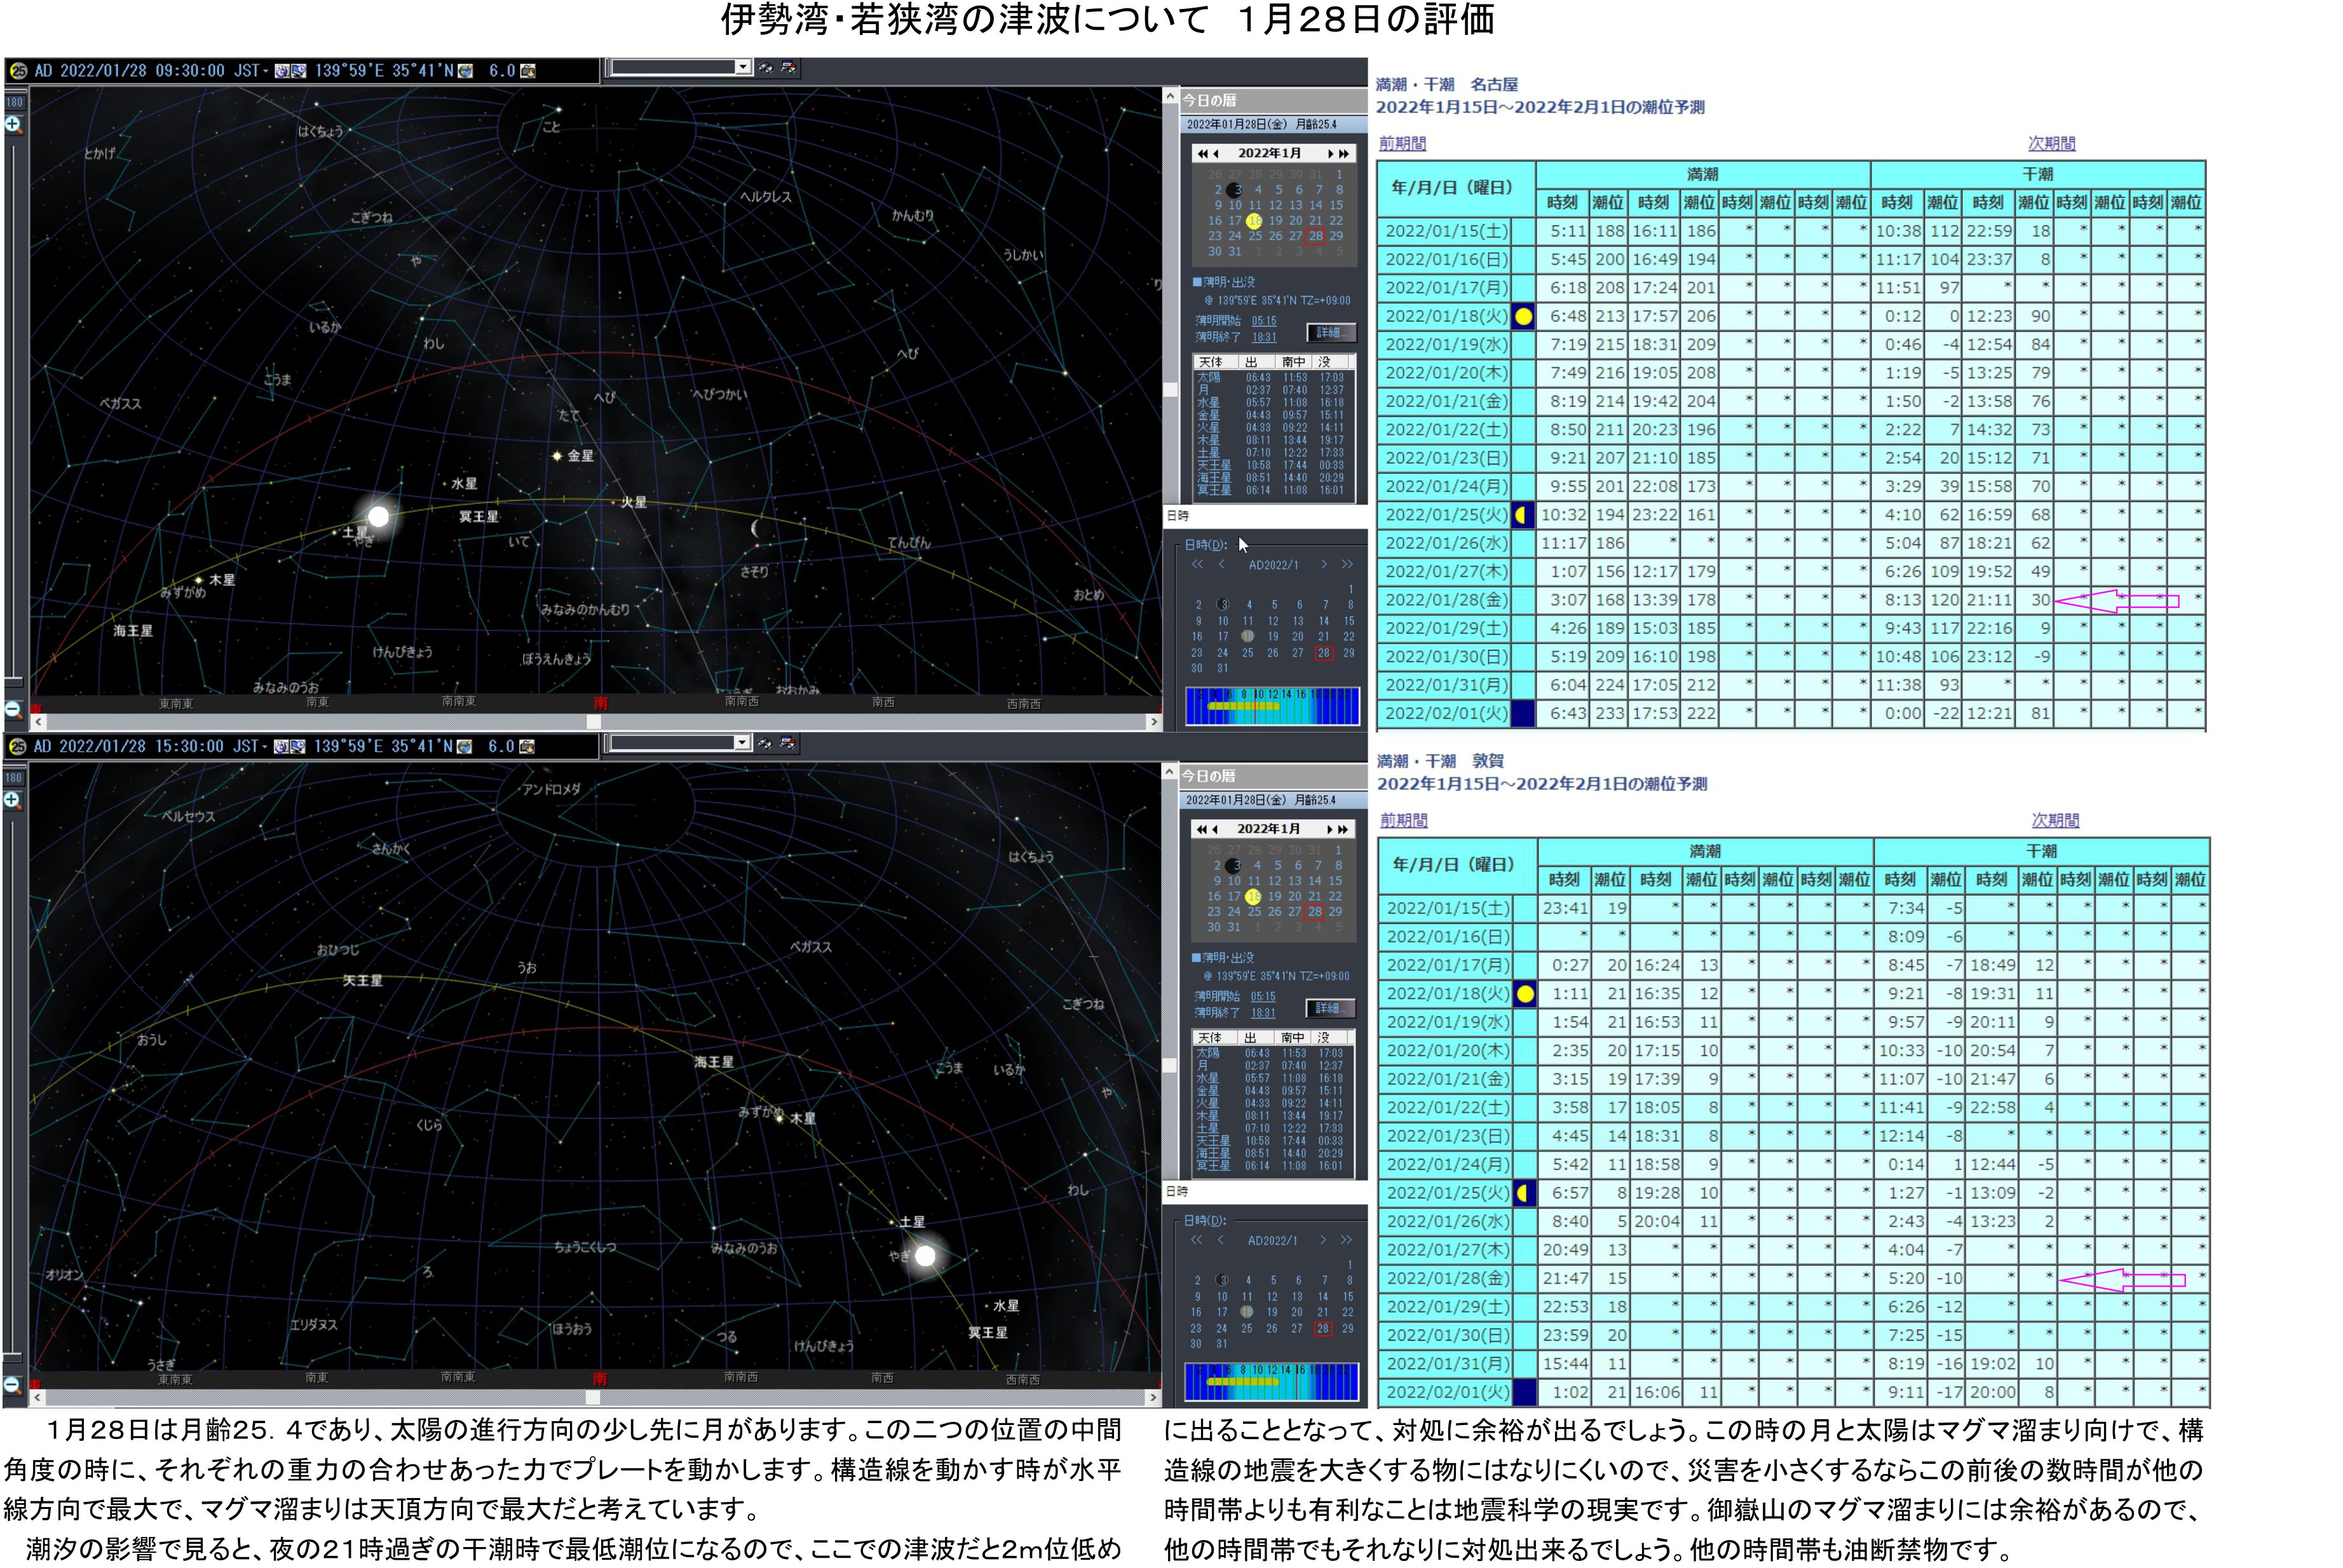Click the 詳細... button in the 09:30 chart's panel

(x=1331, y=333)
